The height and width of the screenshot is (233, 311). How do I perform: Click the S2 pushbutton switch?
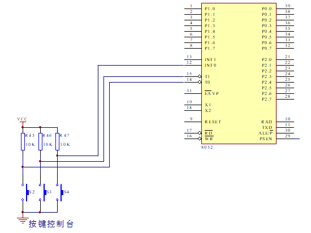[26, 192]
